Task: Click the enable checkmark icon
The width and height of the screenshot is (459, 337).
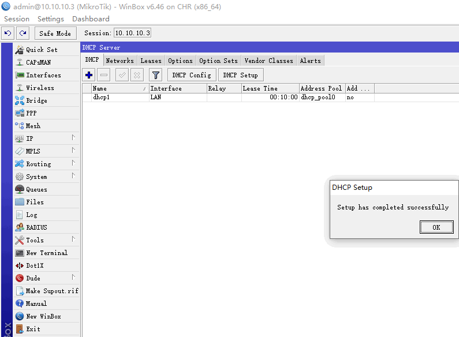Action: pos(122,75)
